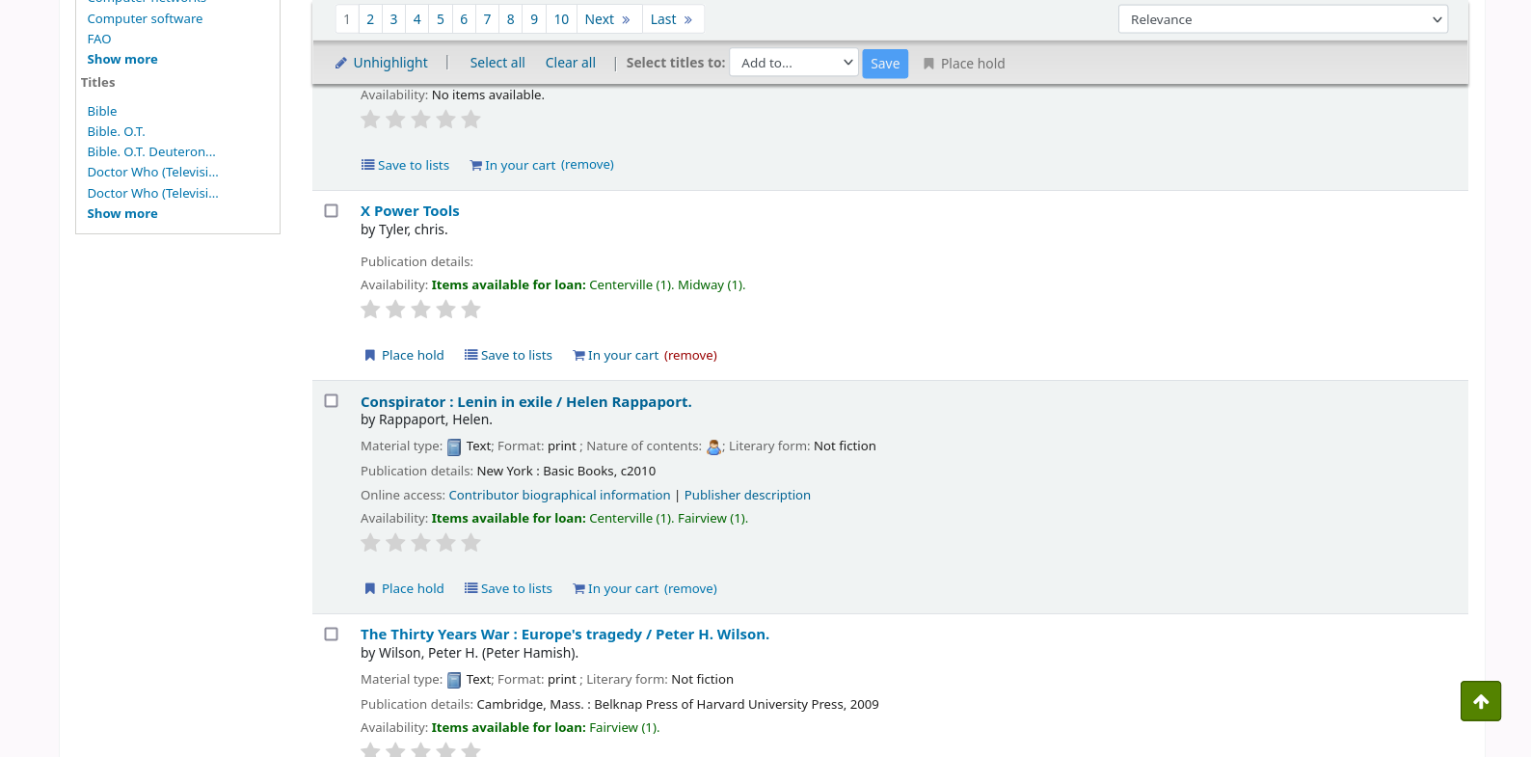Rate Conspirator with the first star

tap(370, 543)
